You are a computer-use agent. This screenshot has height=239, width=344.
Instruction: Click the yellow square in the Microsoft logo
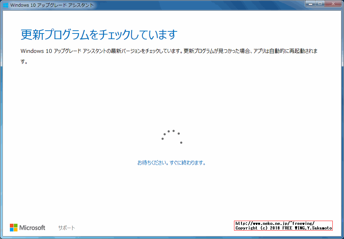(16, 229)
